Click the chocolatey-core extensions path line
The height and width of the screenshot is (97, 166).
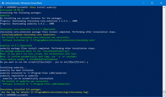49,40
